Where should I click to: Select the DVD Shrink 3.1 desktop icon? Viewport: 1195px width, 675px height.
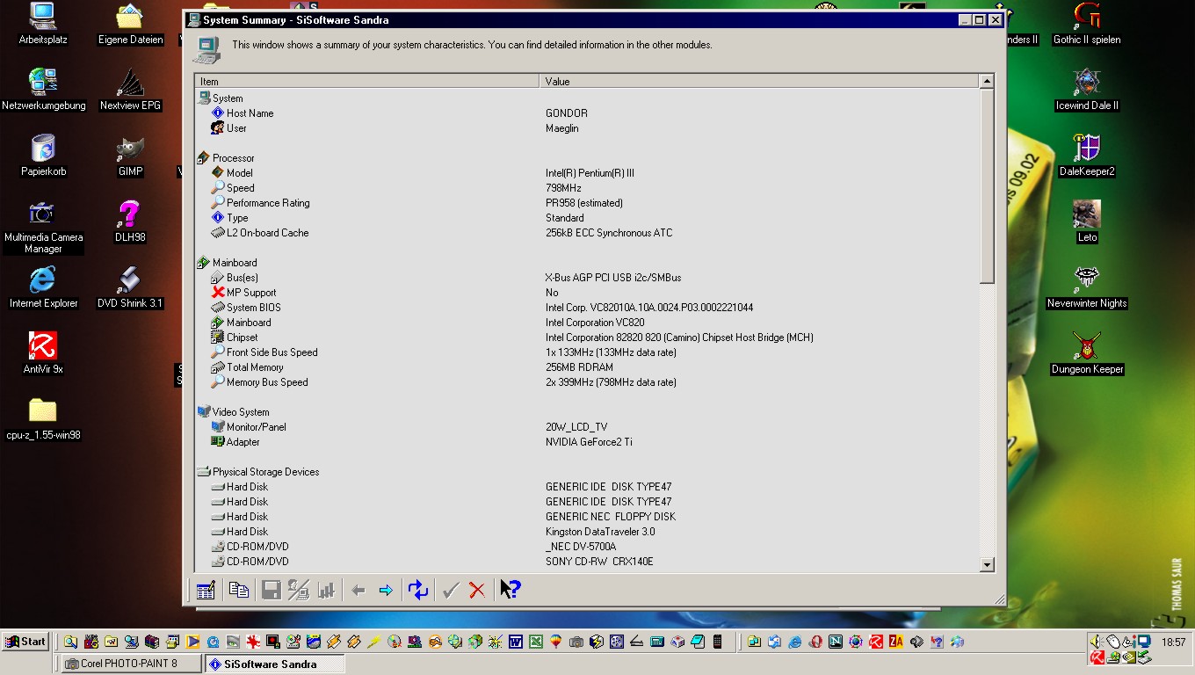tap(130, 287)
